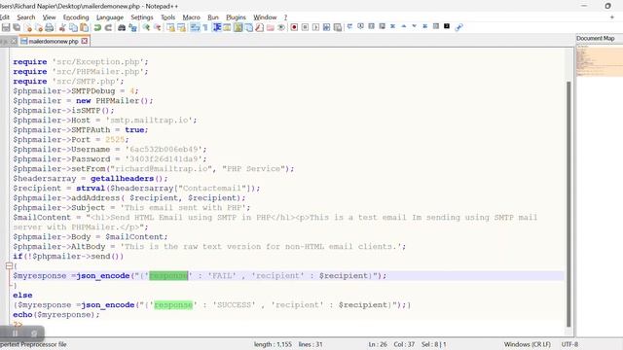
Task: Zoom out using the toolbar magnifier icon
Action: (158, 27)
